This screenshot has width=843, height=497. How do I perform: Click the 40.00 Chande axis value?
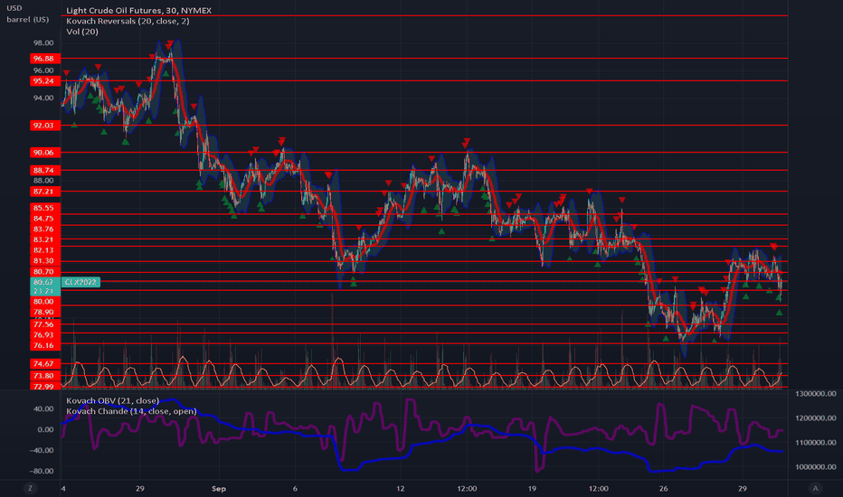(x=43, y=408)
